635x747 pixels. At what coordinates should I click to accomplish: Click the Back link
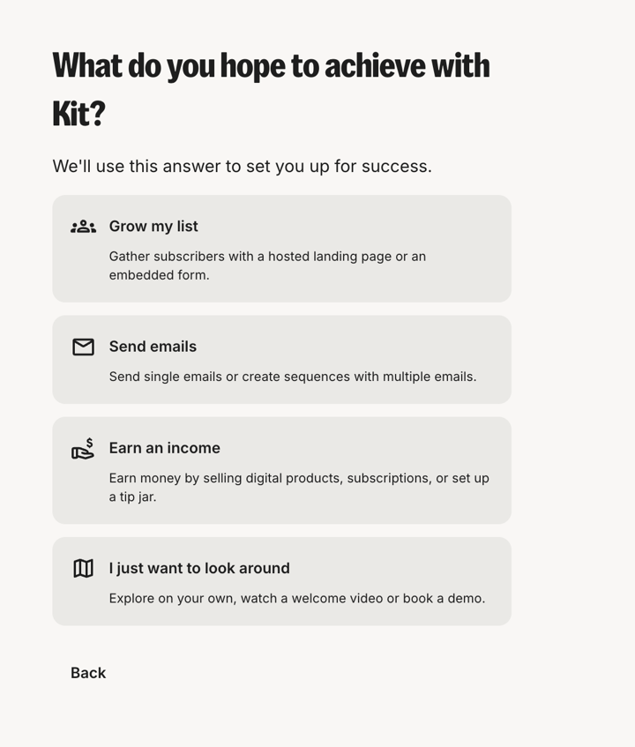tap(87, 672)
